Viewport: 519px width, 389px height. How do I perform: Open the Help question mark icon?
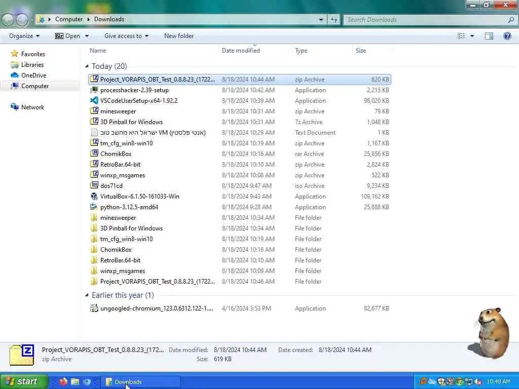(x=507, y=36)
